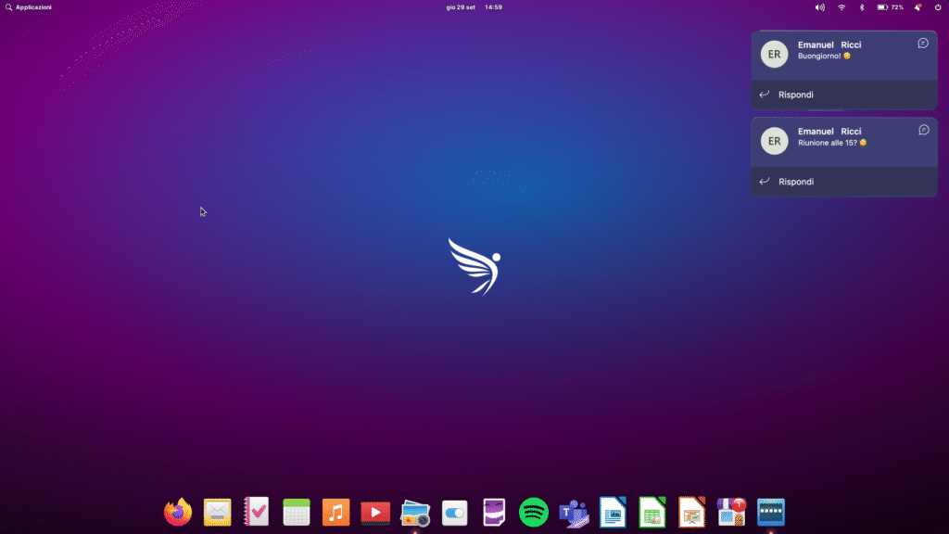Click Rispondi on the Buongiorno notification
Image resolution: width=949 pixels, height=534 pixels.
click(796, 95)
